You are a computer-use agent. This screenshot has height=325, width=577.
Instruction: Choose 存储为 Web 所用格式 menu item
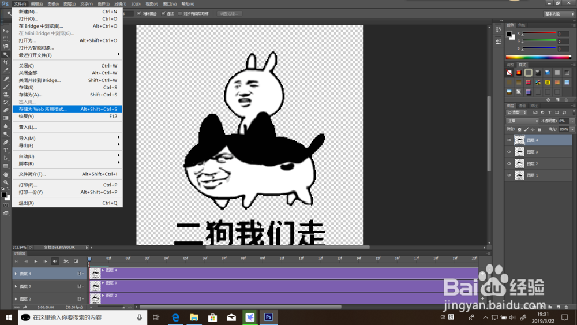(x=68, y=109)
